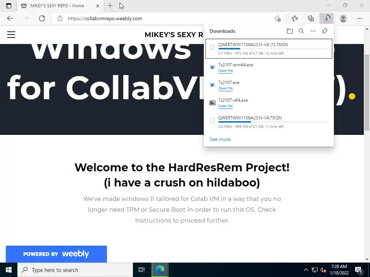
Task: Show hidden system tray icons
Action: tap(306, 270)
